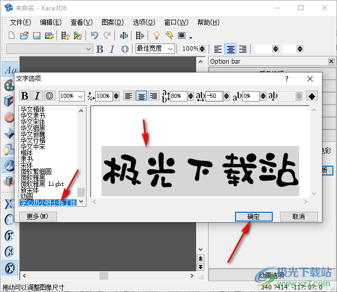The width and height of the screenshot is (337, 292).
Task: Click the Export image icon in toolbar
Action: (49, 36)
